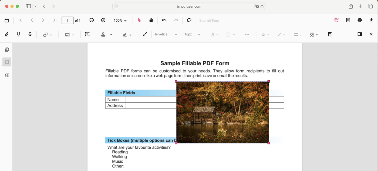Open file via folder icon
The height and width of the screenshot is (171, 378).
[x=7, y=21]
